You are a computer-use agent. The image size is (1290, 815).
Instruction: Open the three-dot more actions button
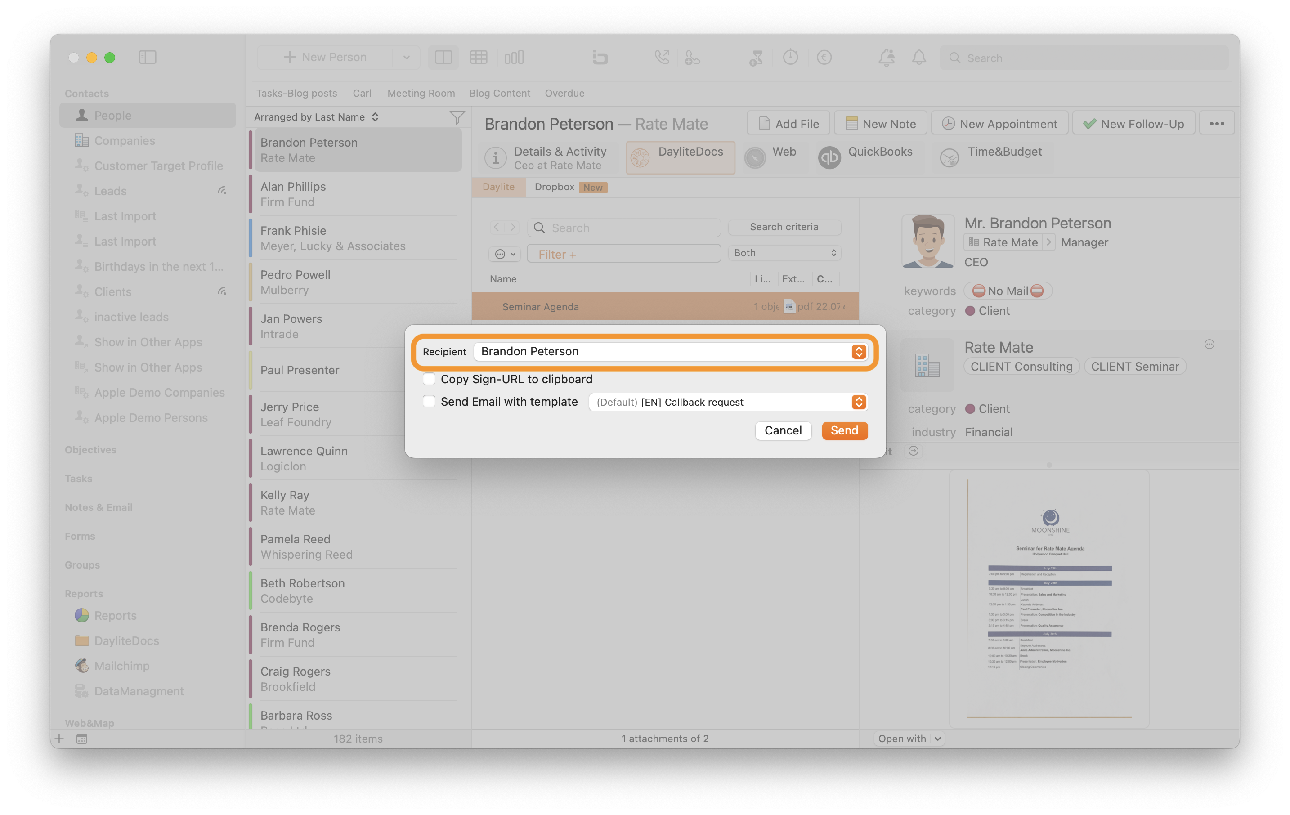[x=1217, y=123]
